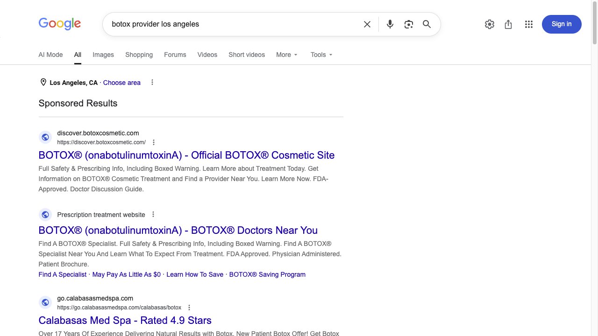Open quick settings gear icon
The height and width of the screenshot is (336, 598).
pos(490,24)
